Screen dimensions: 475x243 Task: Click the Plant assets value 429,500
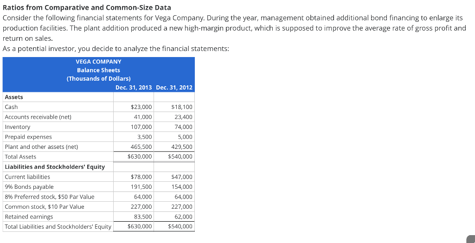click(182, 147)
